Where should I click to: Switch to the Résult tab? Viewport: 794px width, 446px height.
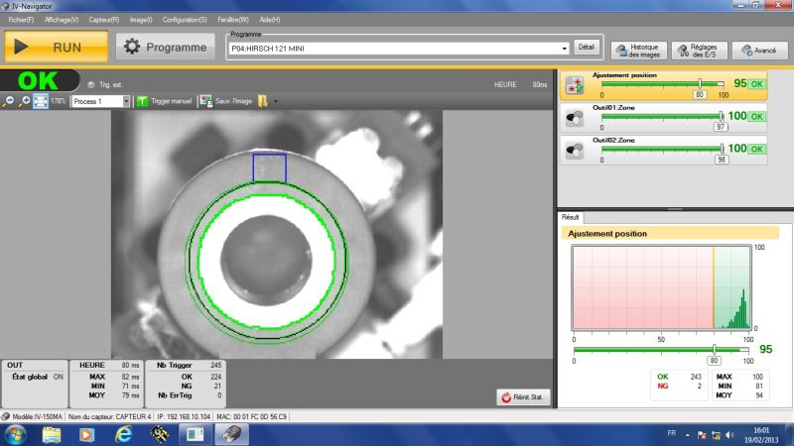(x=570, y=217)
